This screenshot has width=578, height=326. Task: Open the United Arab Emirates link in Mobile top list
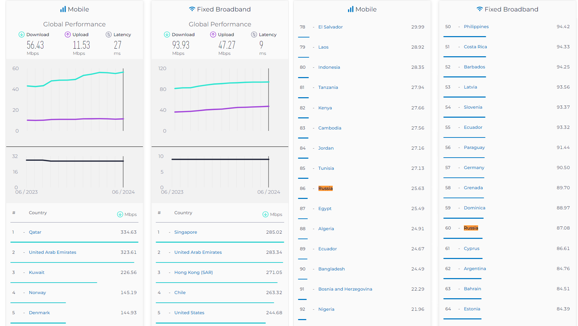tap(53, 252)
